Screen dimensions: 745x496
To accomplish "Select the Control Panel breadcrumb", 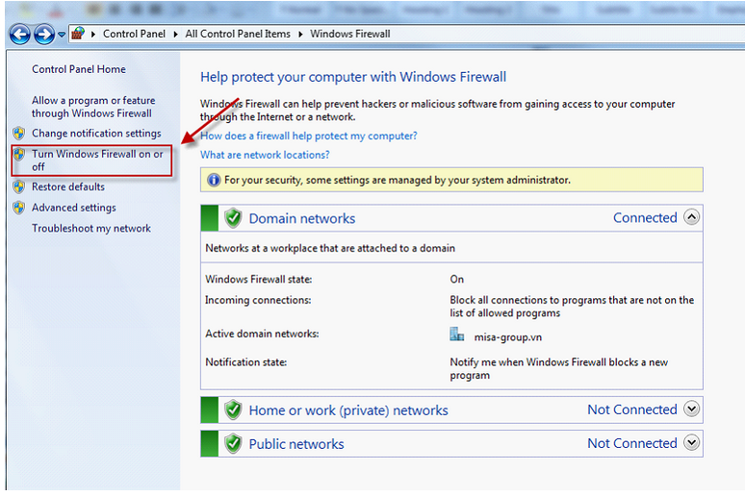I will point(134,34).
